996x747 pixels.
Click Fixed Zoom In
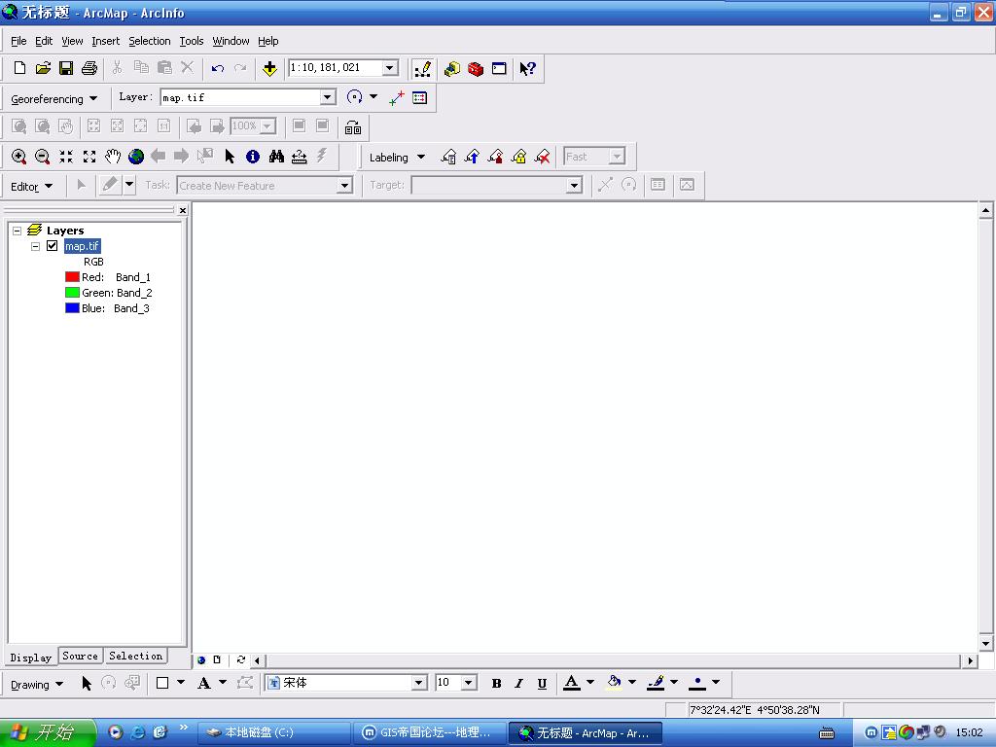click(66, 157)
